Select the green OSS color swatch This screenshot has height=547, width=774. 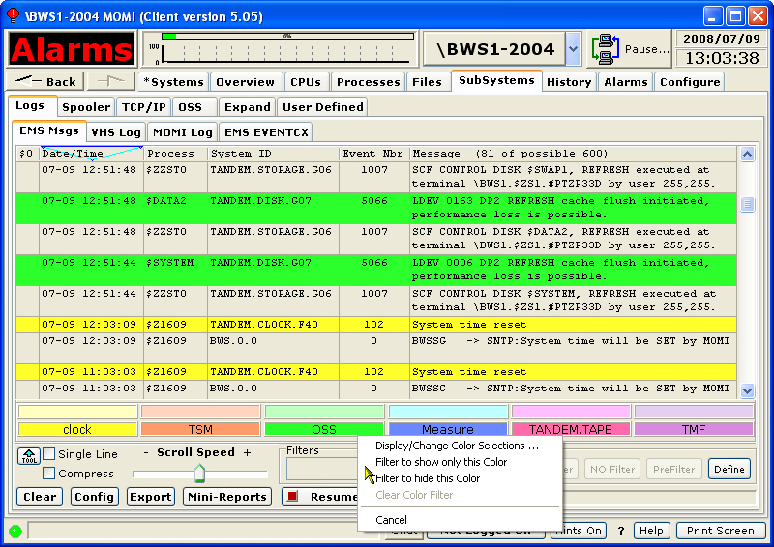pos(324,429)
